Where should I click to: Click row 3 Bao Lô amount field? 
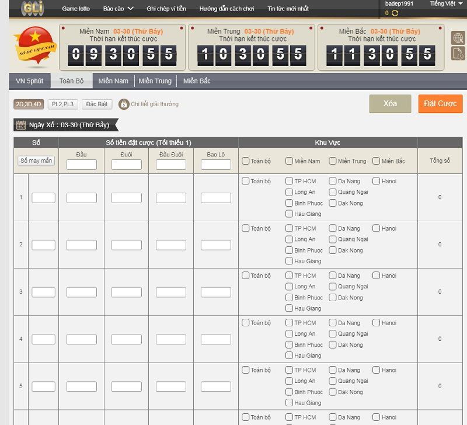click(216, 292)
